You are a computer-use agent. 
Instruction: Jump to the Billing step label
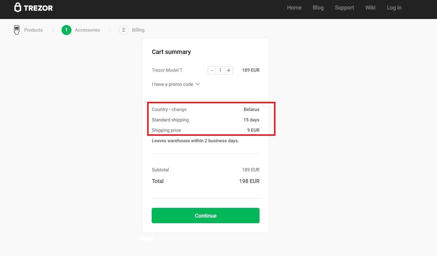click(x=138, y=30)
